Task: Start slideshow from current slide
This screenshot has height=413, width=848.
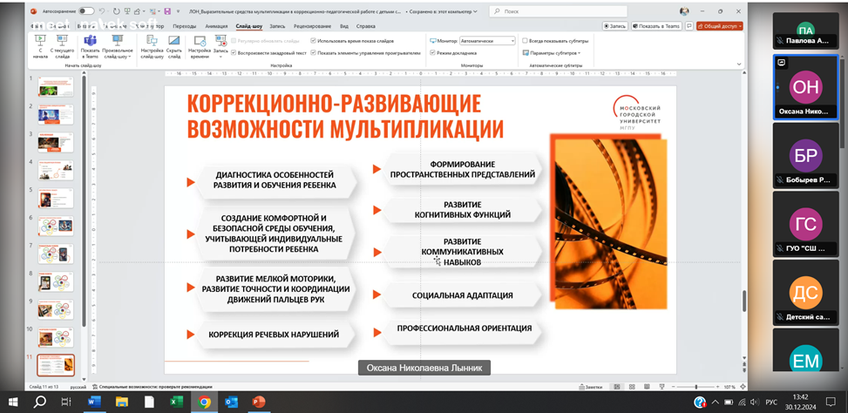Action: pos(62,45)
